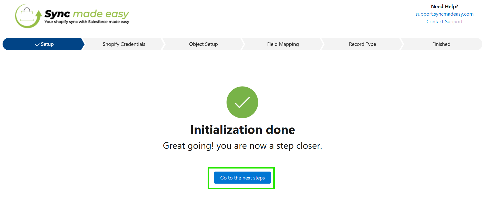
Task: Go to the Field Mapping step
Action: tap(283, 44)
